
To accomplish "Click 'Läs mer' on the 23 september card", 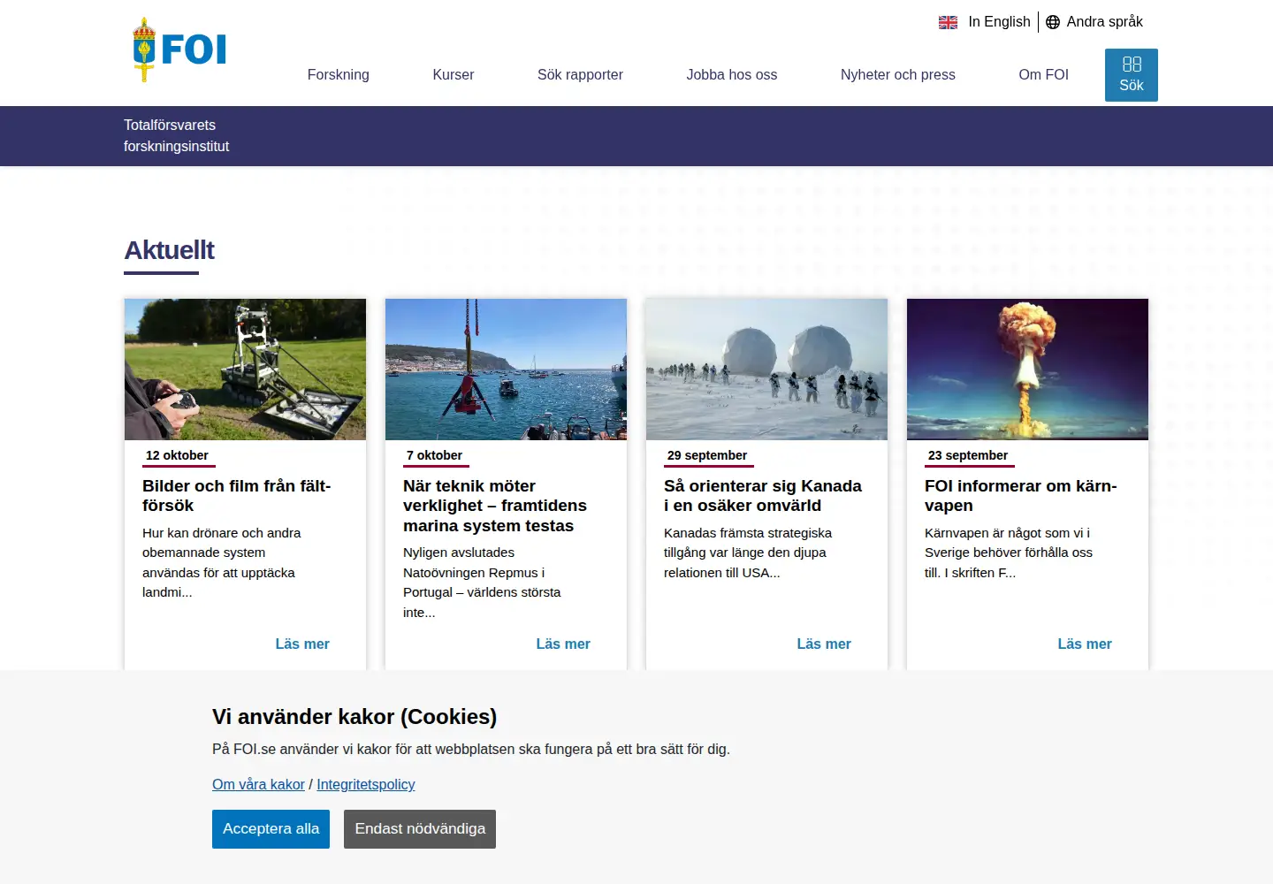I will tap(1085, 644).
